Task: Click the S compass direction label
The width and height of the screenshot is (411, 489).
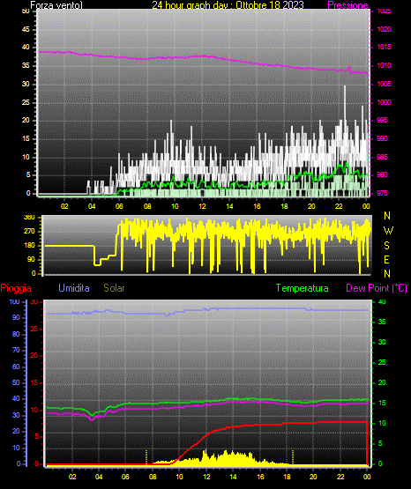Action: (386, 246)
